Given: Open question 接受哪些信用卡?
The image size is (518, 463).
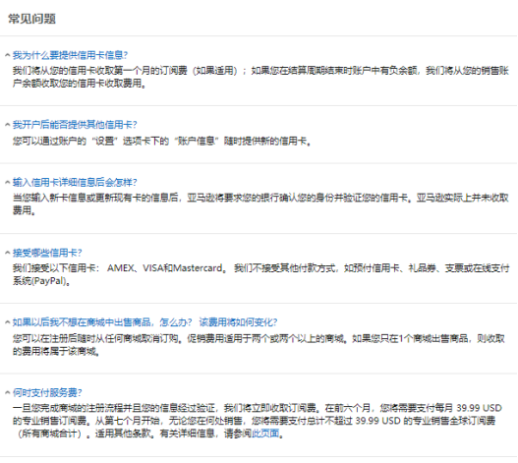Looking at the screenshot, I should [x=47, y=253].
